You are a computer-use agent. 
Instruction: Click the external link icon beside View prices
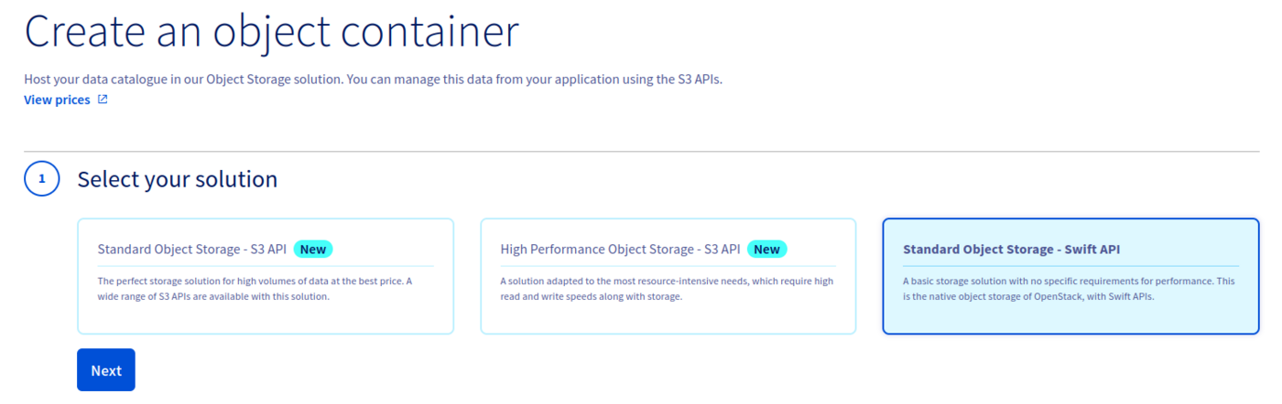(103, 100)
